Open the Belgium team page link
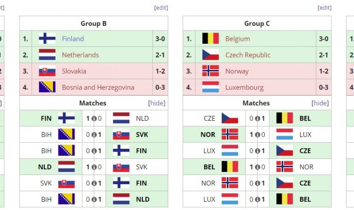354x210 pixels. click(237, 39)
